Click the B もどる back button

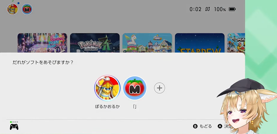click(202, 126)
